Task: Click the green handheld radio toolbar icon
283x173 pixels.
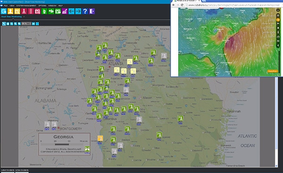Action: (x=44, y=11)
